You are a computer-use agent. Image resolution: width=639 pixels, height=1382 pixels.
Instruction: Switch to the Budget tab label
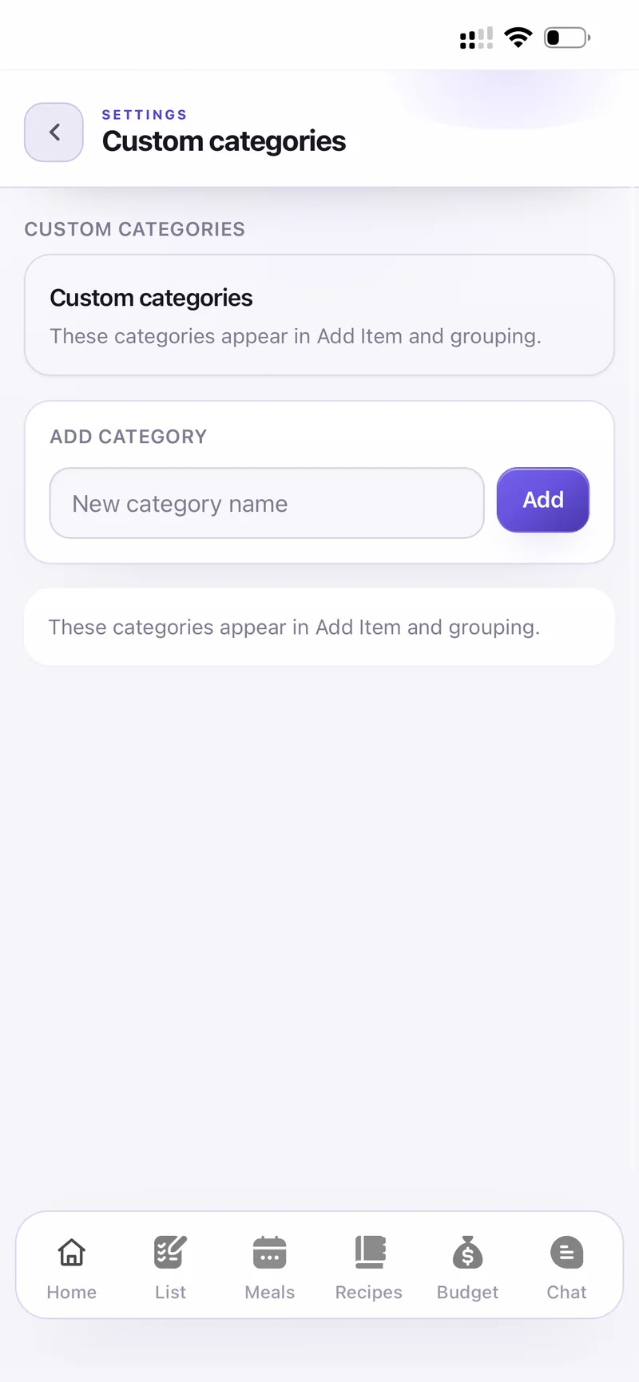click(468, 1292)
